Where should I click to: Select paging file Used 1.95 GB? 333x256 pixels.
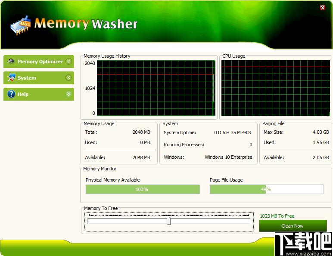(321, 142)
